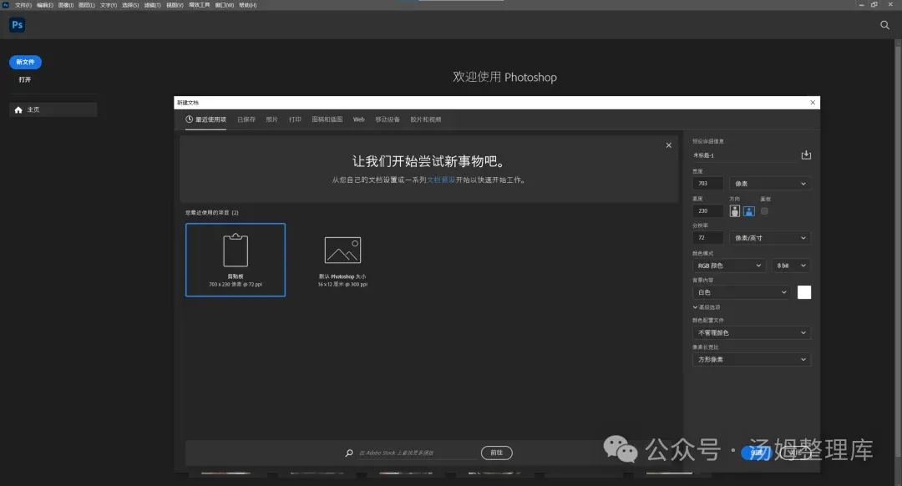Click the save preset icon beside 未标题-1
This screenshot has height=486, width=902.
(x=806, y=154)
